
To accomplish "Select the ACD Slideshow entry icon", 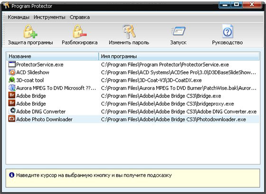I will [x=12, y=72].
